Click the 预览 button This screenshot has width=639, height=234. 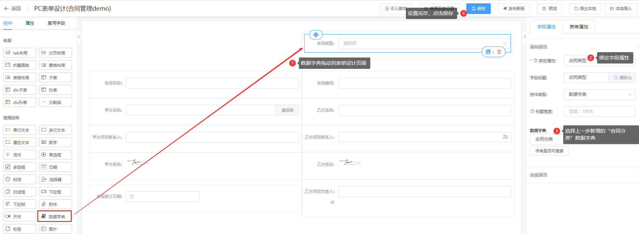[x=549, y=9]
